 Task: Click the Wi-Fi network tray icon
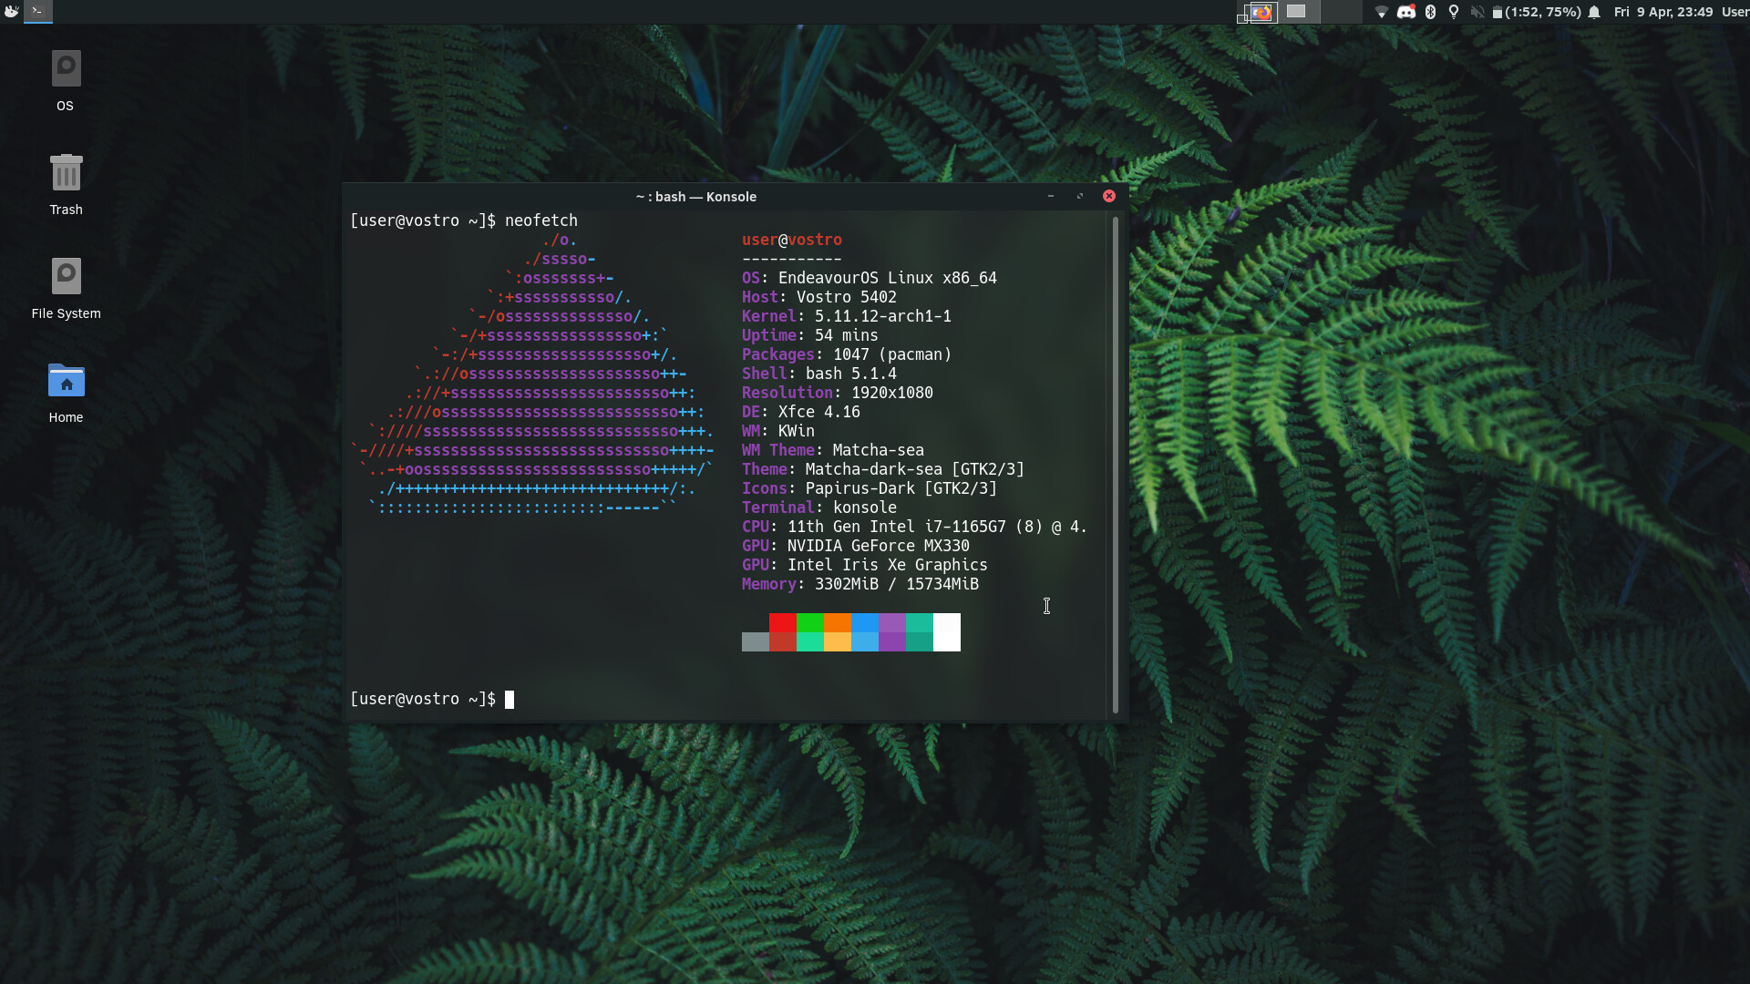click(1382, 12)
